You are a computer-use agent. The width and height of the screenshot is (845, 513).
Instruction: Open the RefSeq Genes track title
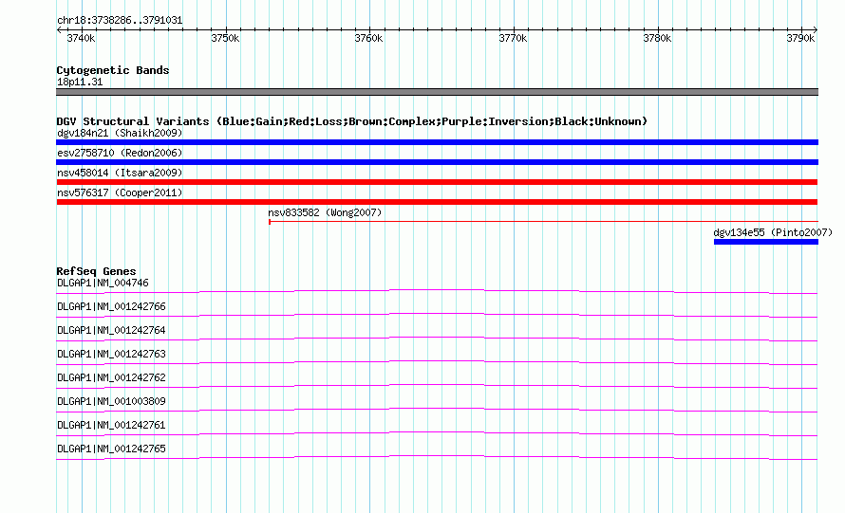coord(97,271)
